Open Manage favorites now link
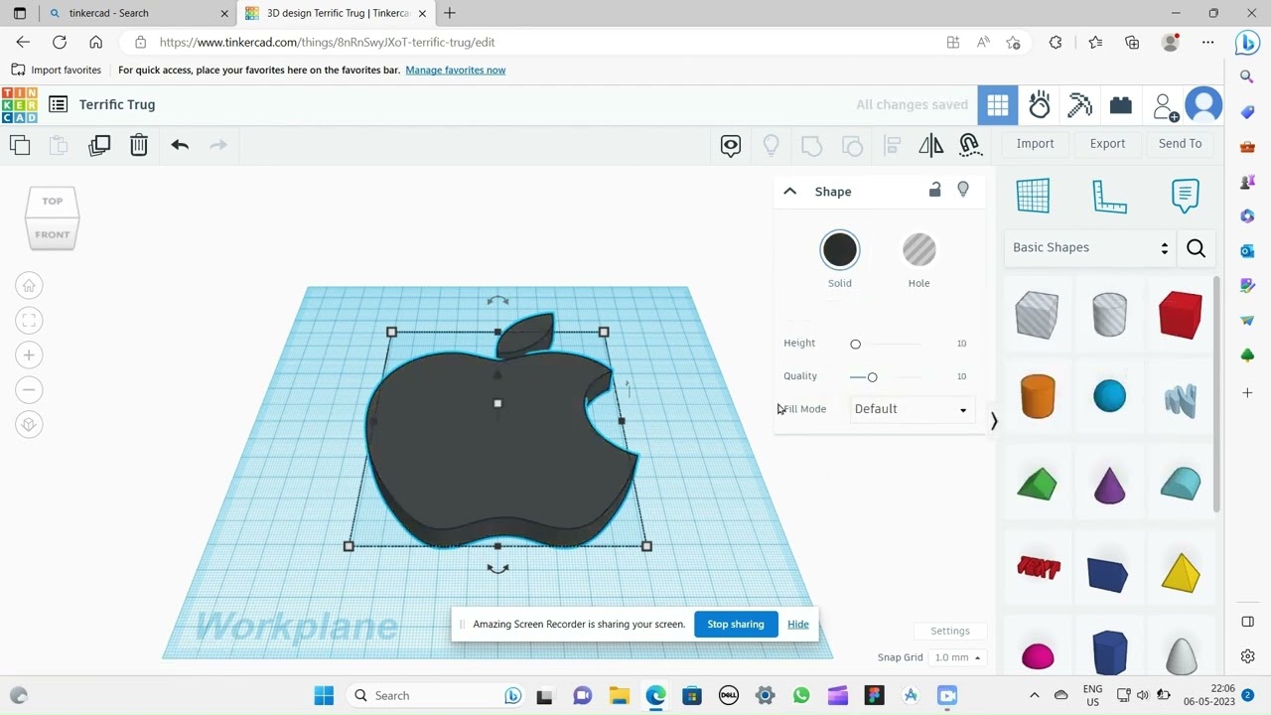This screenshot has height=715, width=1271. 456,71
